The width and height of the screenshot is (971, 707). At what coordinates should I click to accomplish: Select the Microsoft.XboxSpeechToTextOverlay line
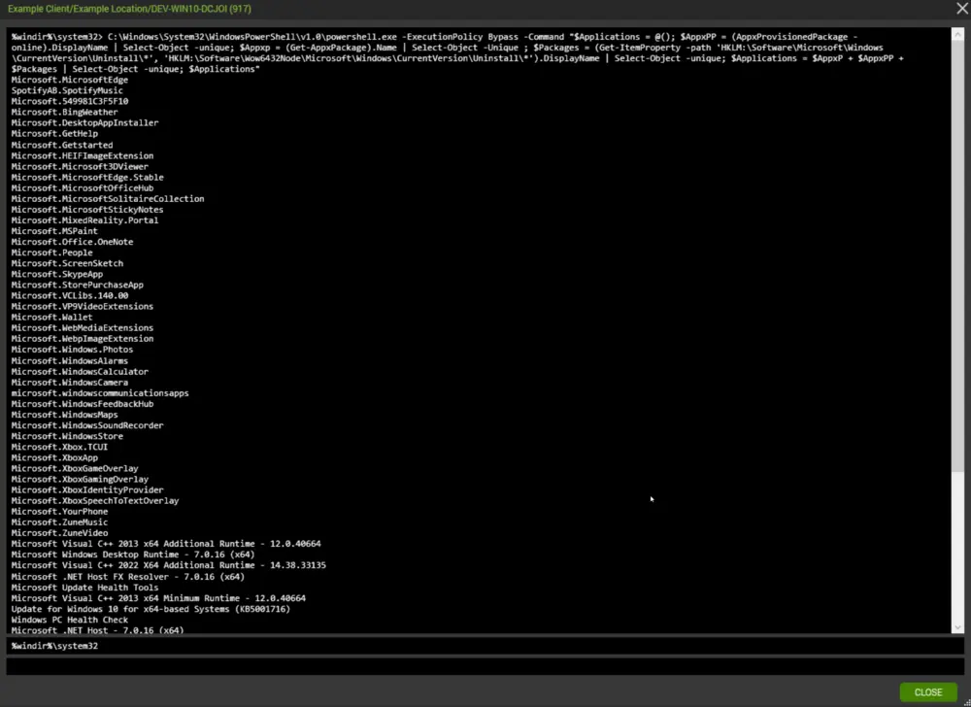(95, 501)
